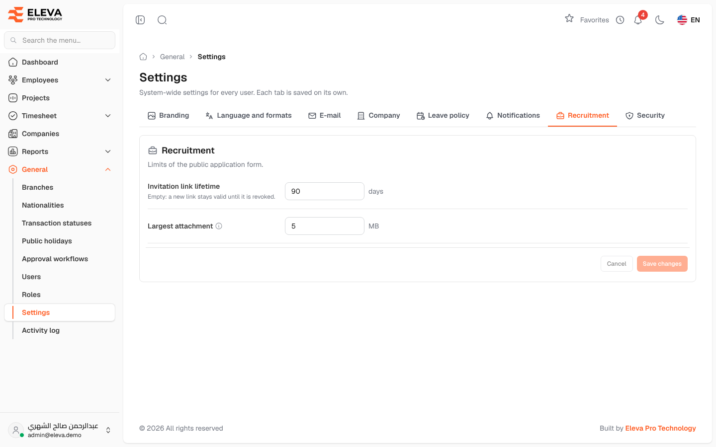Screen dimensions: 716x447
Task: Open recent history clock icon
Action: (620, 20)
